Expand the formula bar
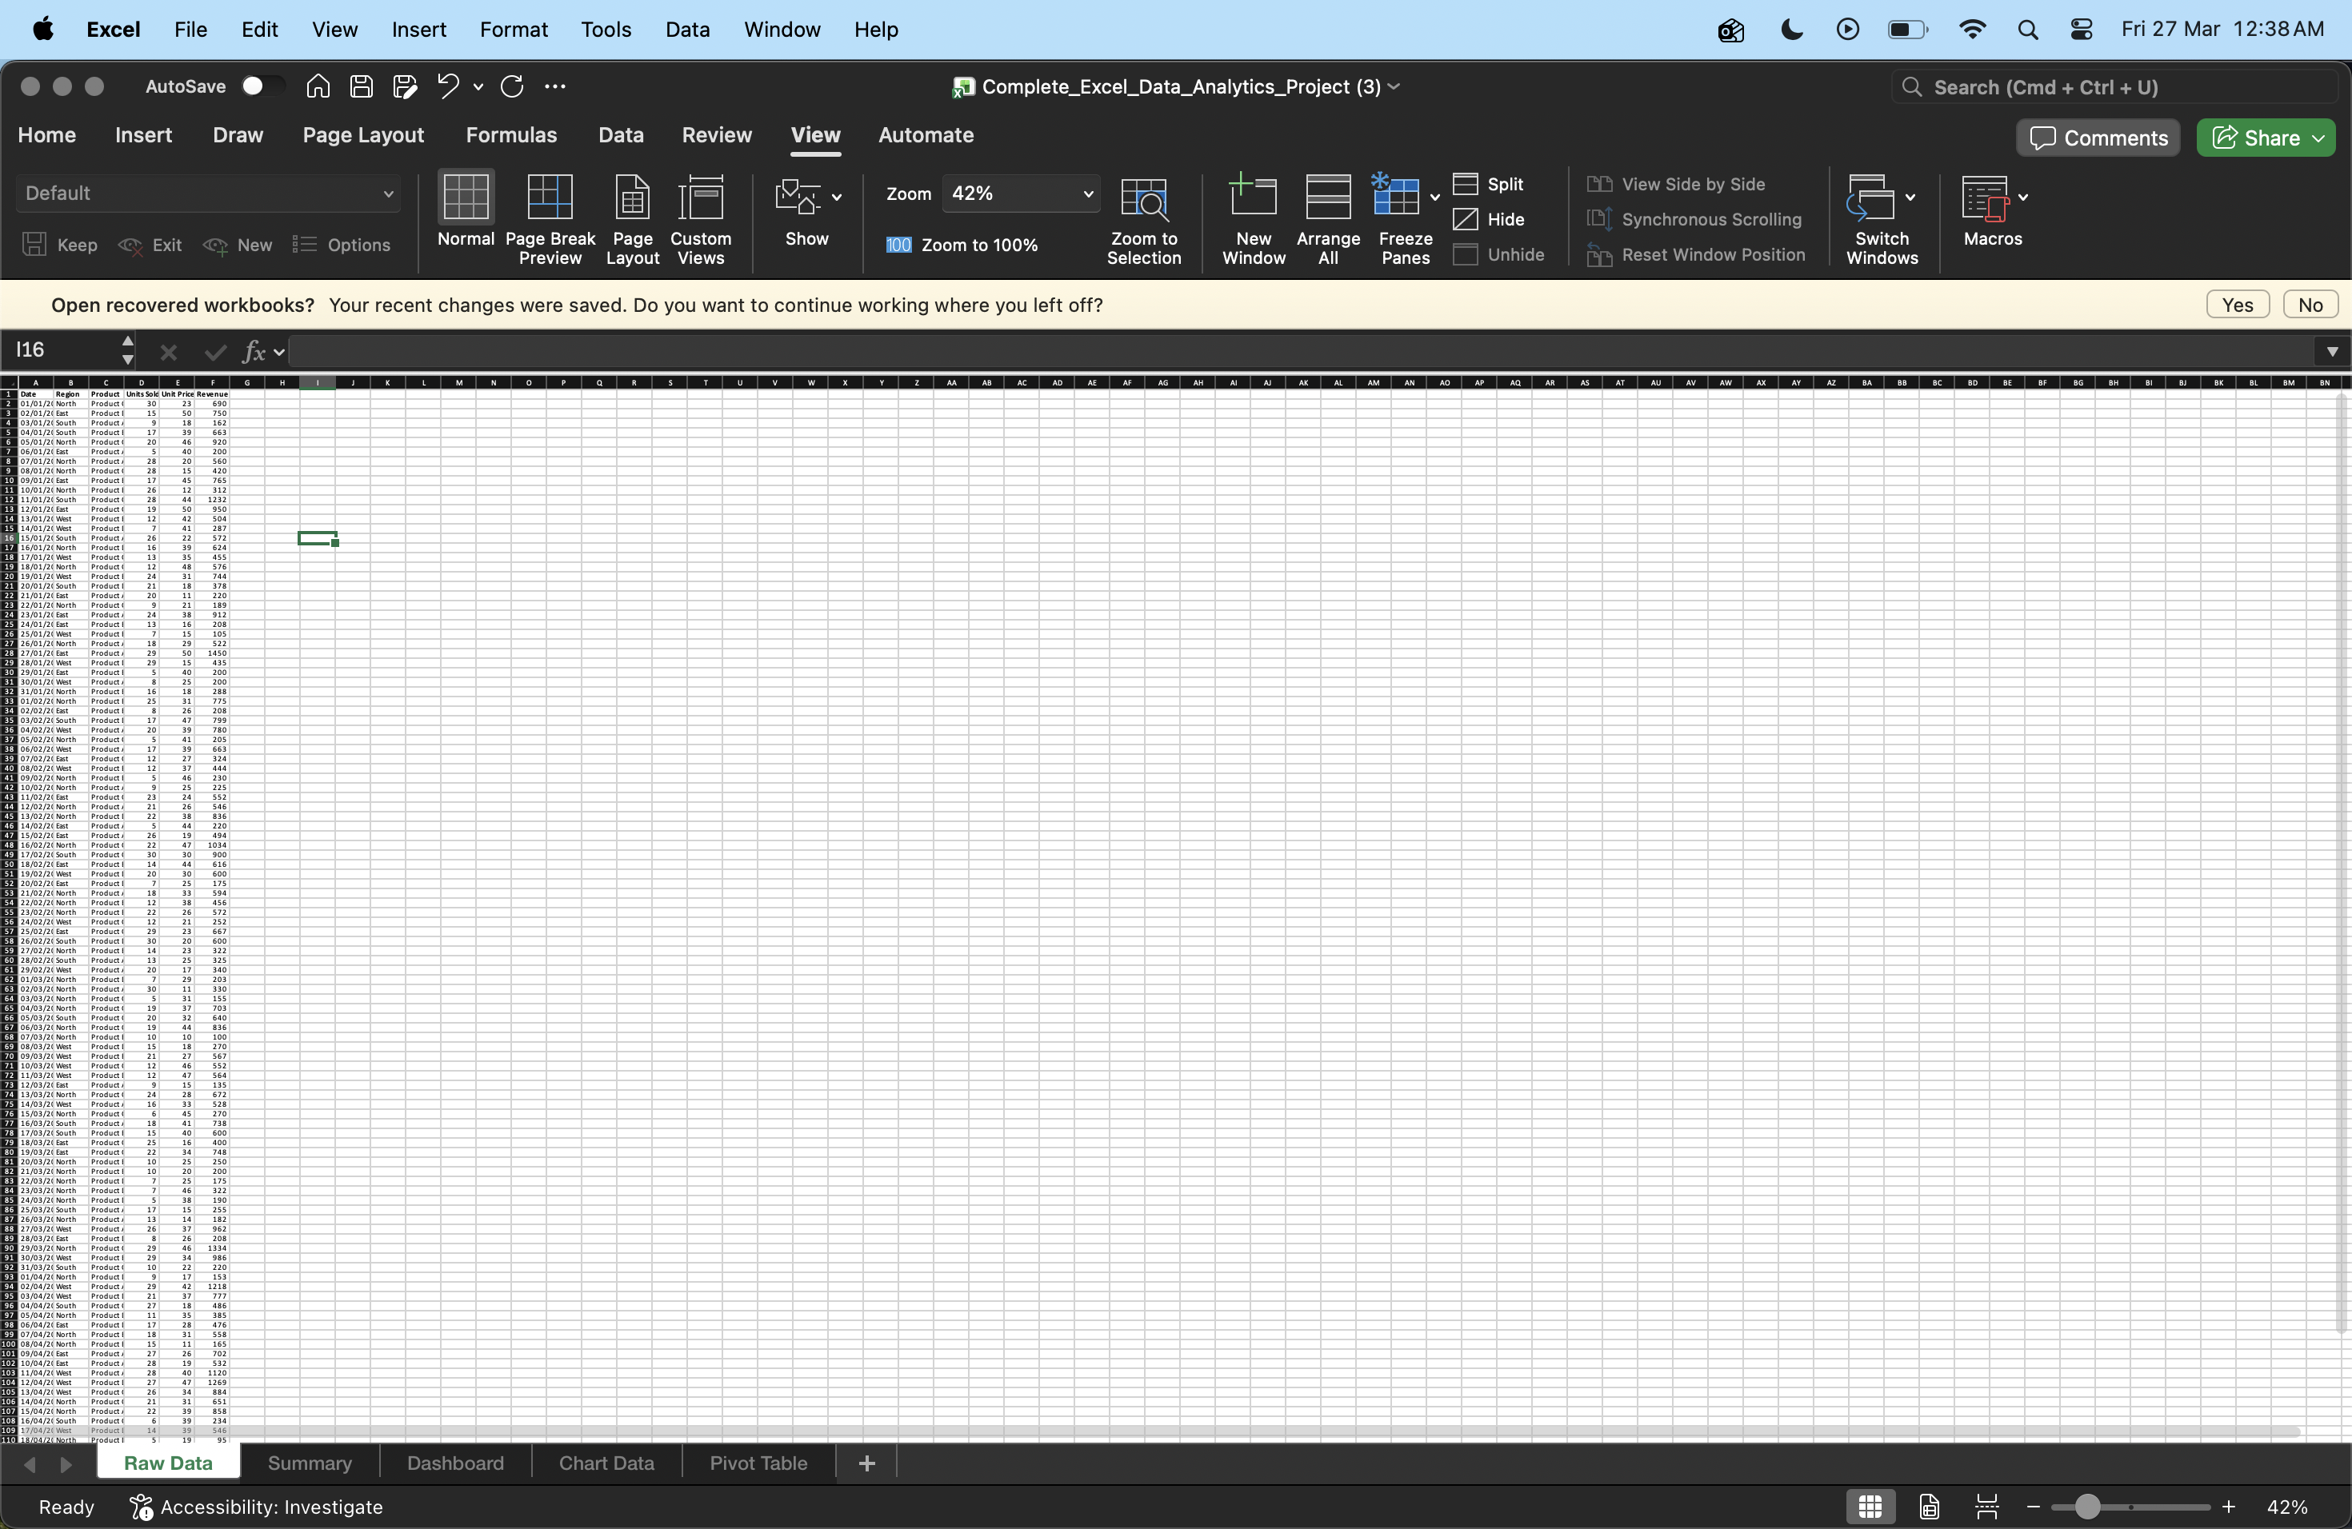 coord(2331,350)
